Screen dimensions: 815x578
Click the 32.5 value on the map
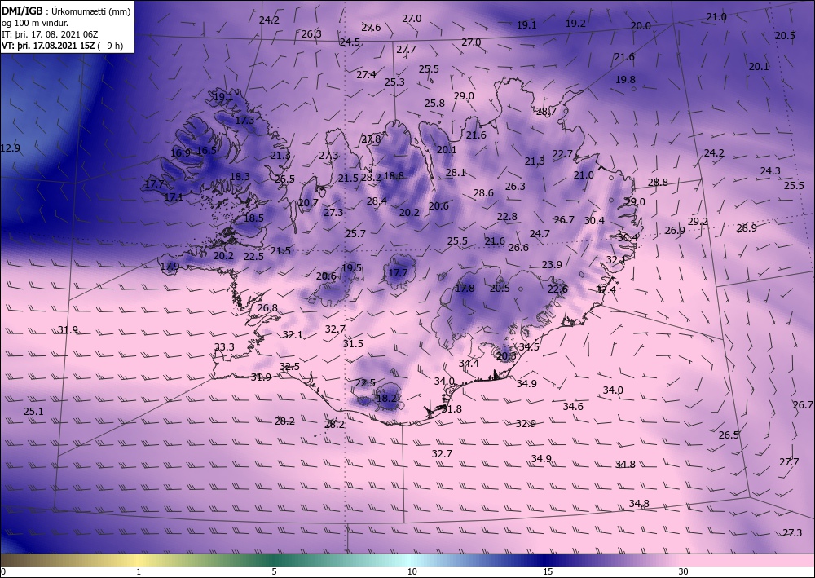click(x=289, y=367)
